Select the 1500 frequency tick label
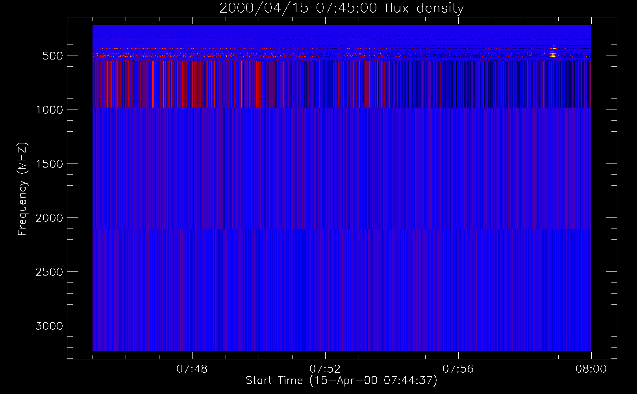The image size is (637, 394). coord(49,164)
